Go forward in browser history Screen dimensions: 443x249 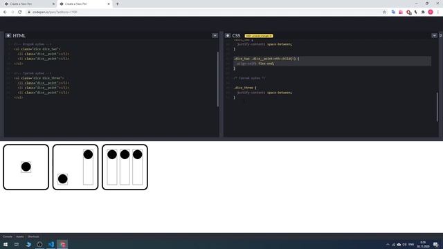(12, 12)
